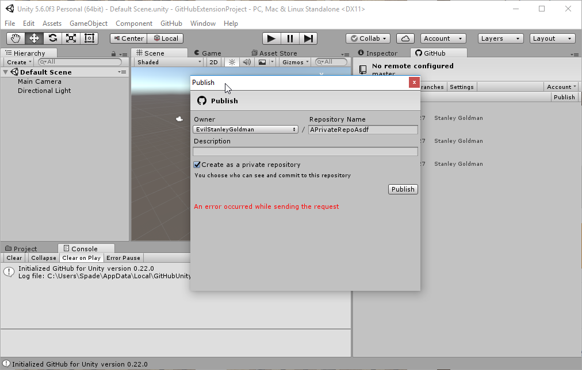
Task: Open the Assets menu
Action: (52, 24)
